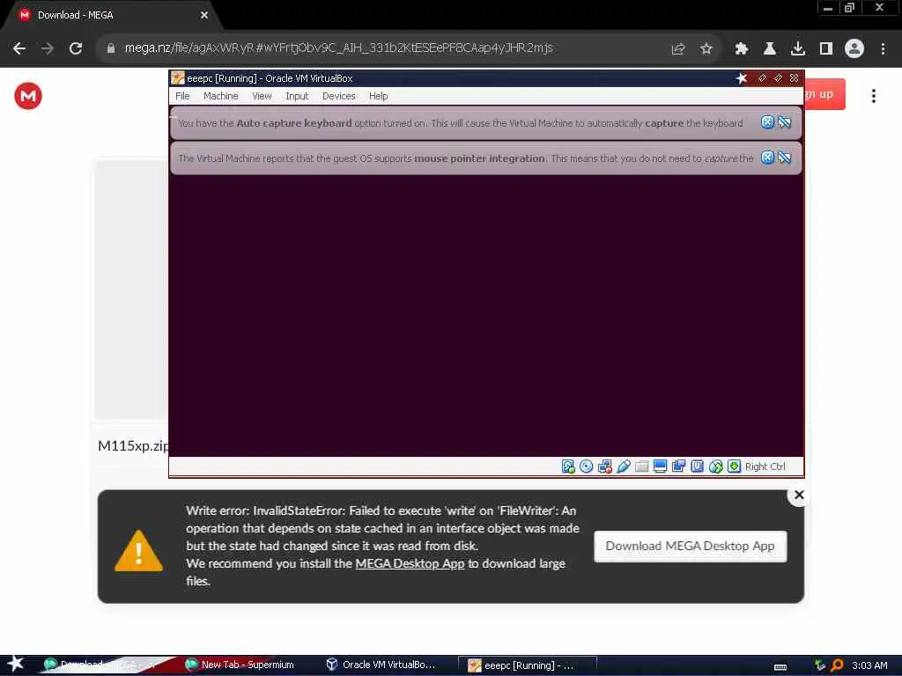Open the browser downloads icon

click(797, 49)
